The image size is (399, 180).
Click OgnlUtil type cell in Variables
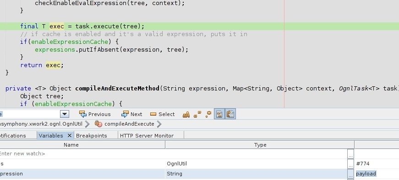(x=256, y=164)
